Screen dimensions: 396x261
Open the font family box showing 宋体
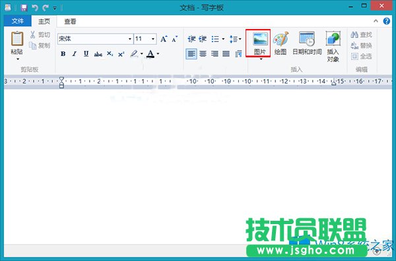click(x=95, y=39)
